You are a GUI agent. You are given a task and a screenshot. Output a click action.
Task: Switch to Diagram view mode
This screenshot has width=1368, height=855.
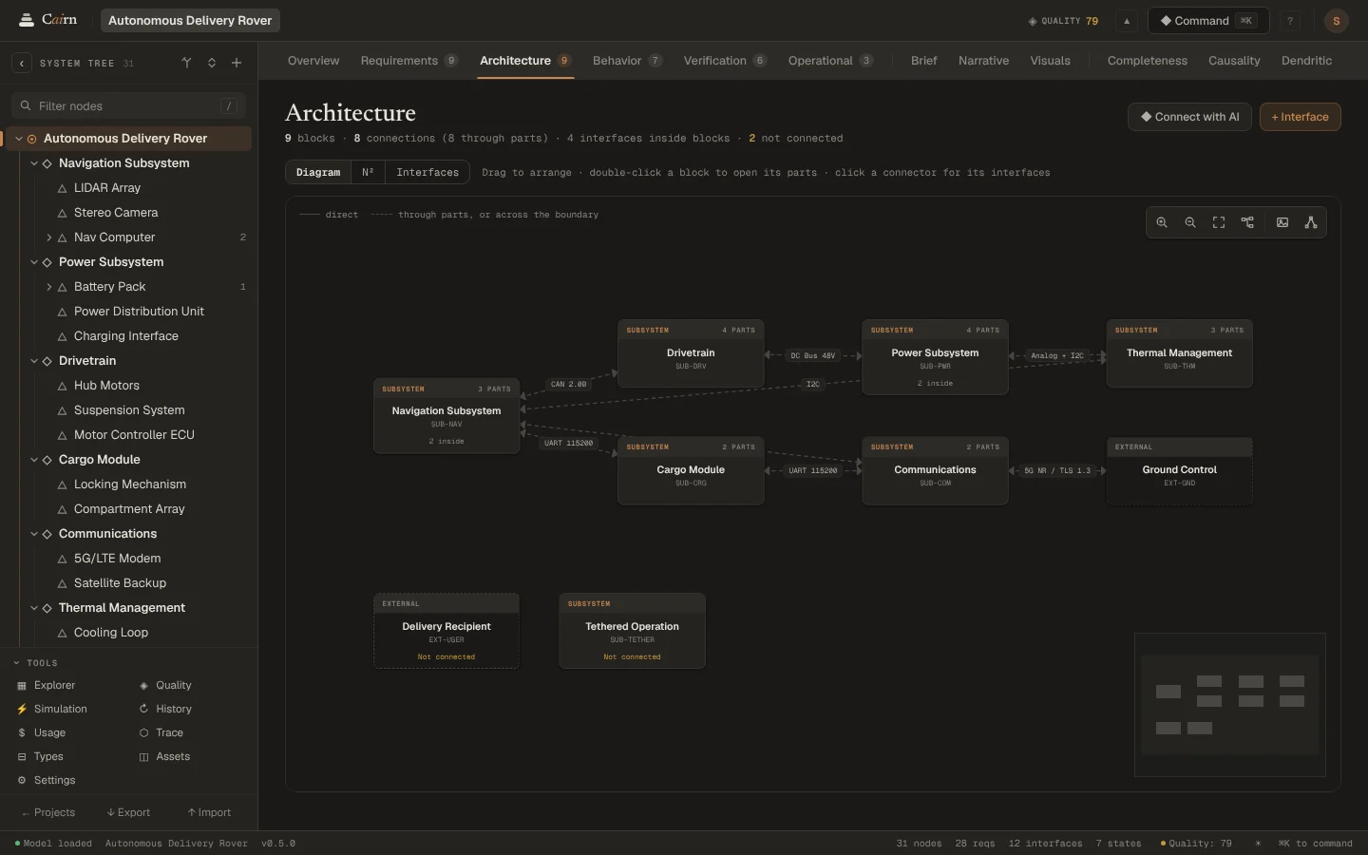pos(318,172)
